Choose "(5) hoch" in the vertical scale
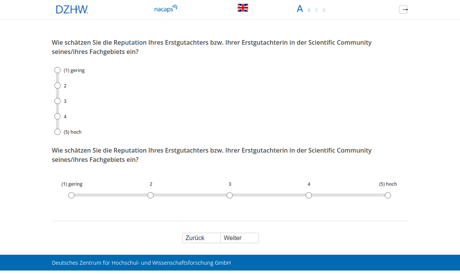Image resolution: width=460 pixels, height=274 pixels. pyautogui.click(x=57, y=132)
